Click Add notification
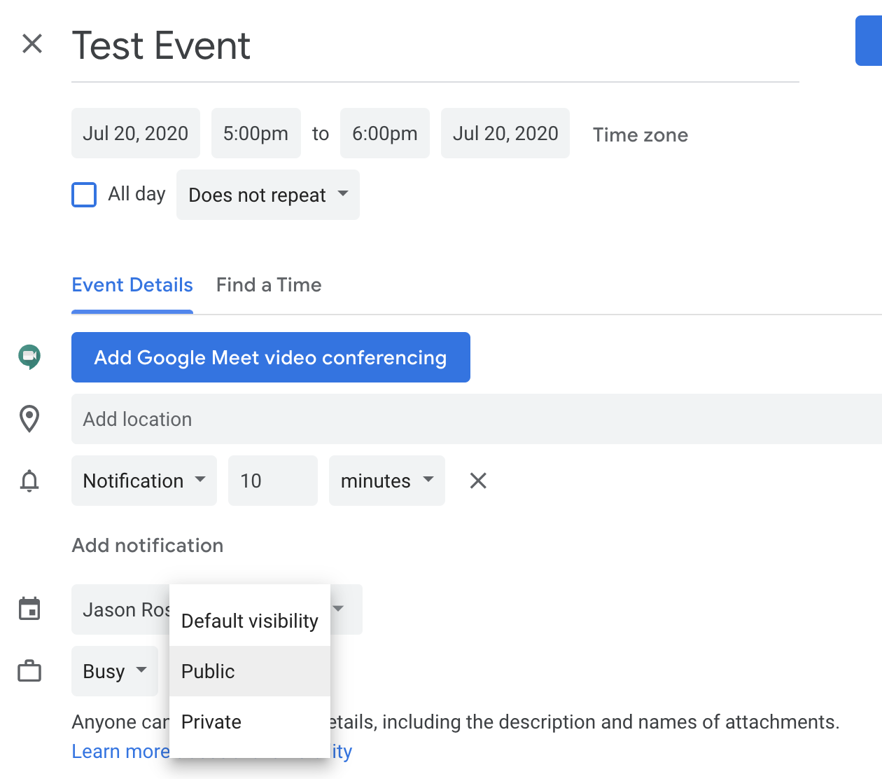 tap(148, 546)
